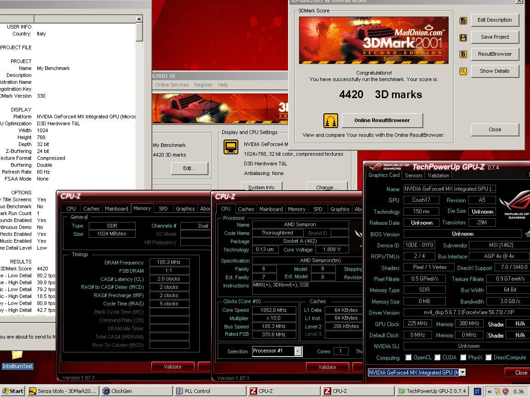Open IntelBurnTest desktop folder icon
The image size is (530, 398).
tap(17, 359)
